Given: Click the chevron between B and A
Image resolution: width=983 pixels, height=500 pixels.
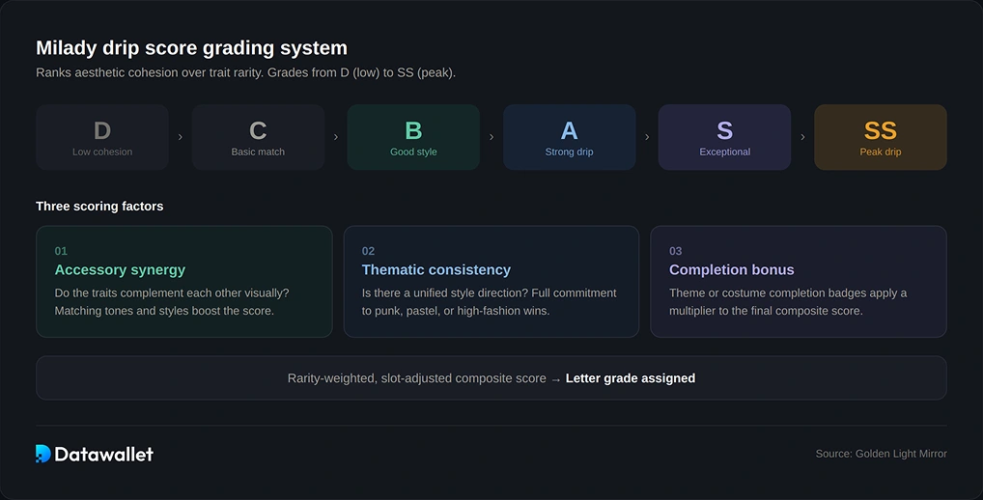Looking at the screenshot, I should coord(491,137).
